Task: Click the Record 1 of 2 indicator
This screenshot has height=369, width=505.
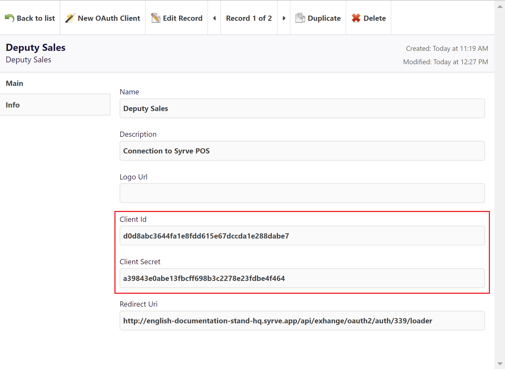Action: (249, 18)
